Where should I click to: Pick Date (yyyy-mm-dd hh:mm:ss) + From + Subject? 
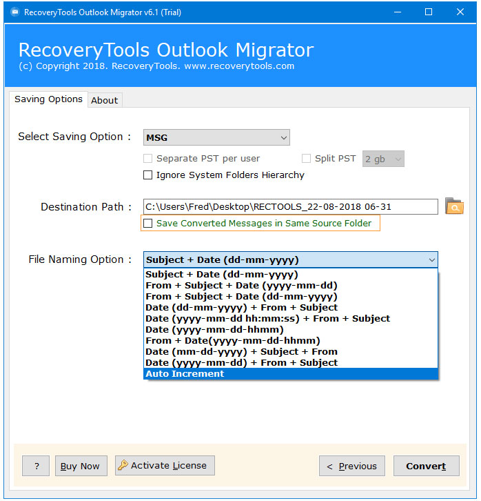291,319
